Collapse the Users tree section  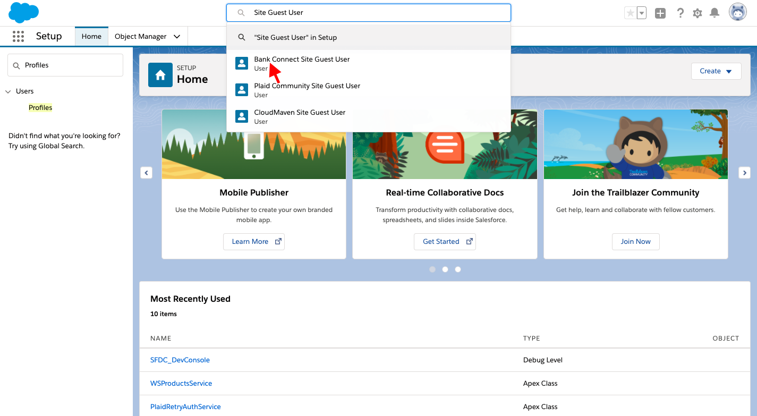8,91
